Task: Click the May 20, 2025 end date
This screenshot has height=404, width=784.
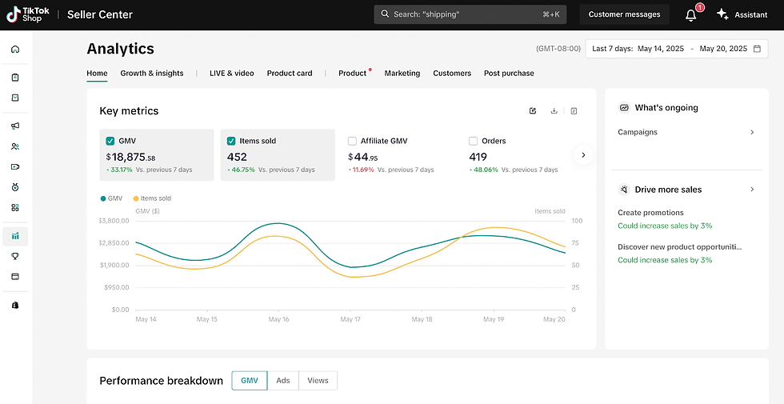Action: pos(723,49)
